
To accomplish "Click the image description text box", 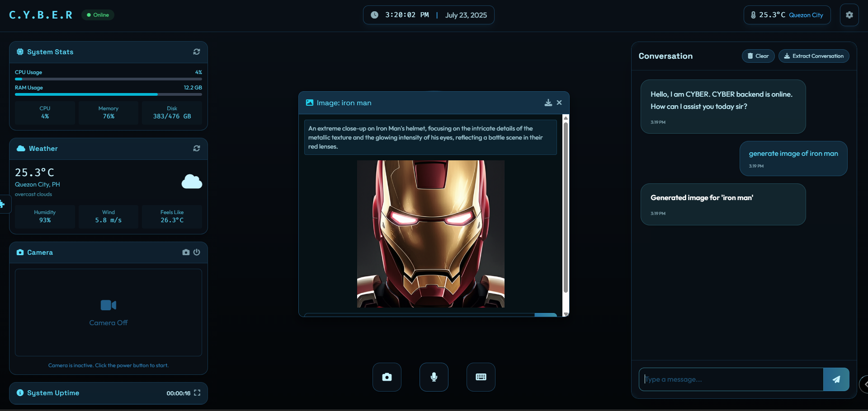I will [430, 137].
